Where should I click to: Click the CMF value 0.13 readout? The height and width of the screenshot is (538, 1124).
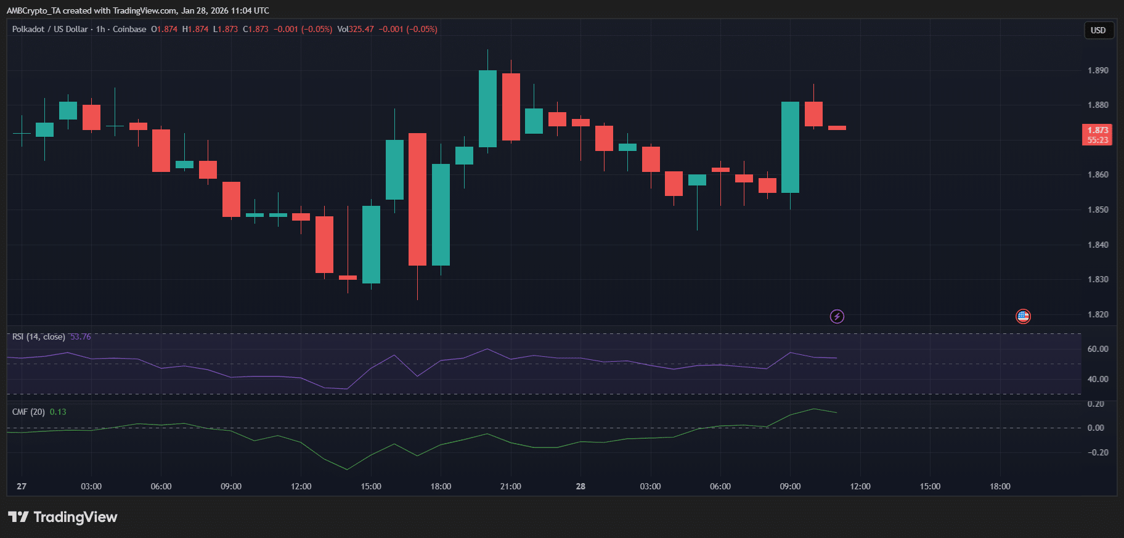coord(58,412)
